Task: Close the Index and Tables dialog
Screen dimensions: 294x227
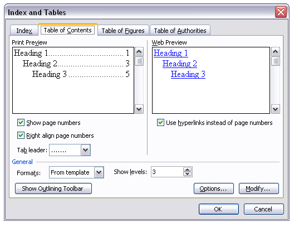Action: click(x=281, y=12)
